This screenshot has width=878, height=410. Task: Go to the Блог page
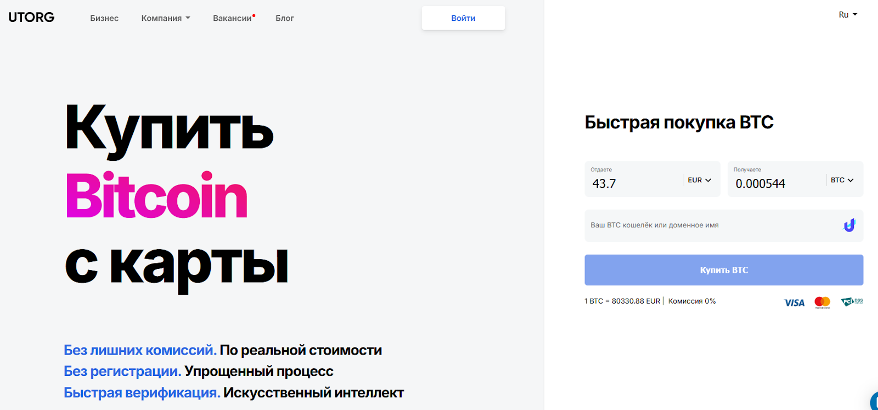click(285, 18)
